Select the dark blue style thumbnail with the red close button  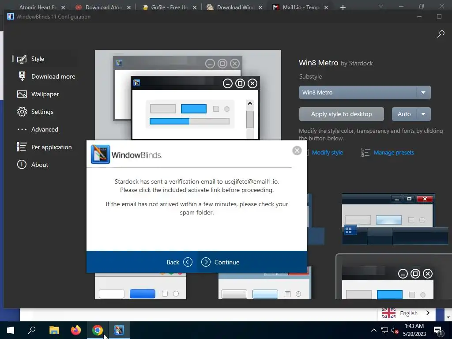click(394, 219)
